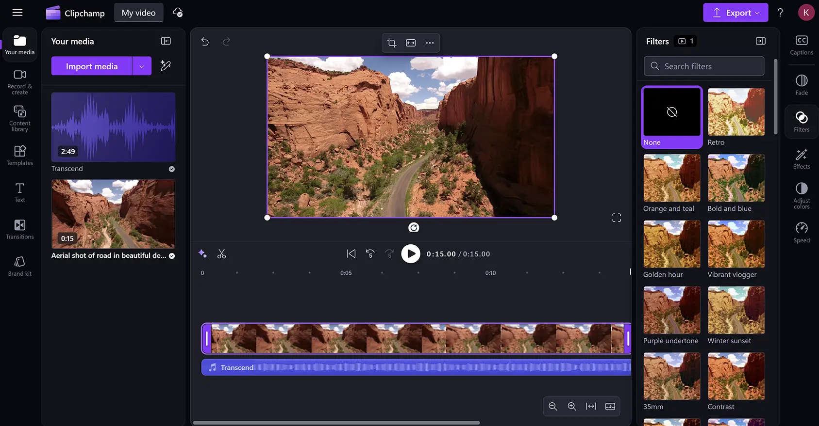This screenshot has width=819, height=426.
Task: Click the fit/fill resize icon
Action: point(411,43)
